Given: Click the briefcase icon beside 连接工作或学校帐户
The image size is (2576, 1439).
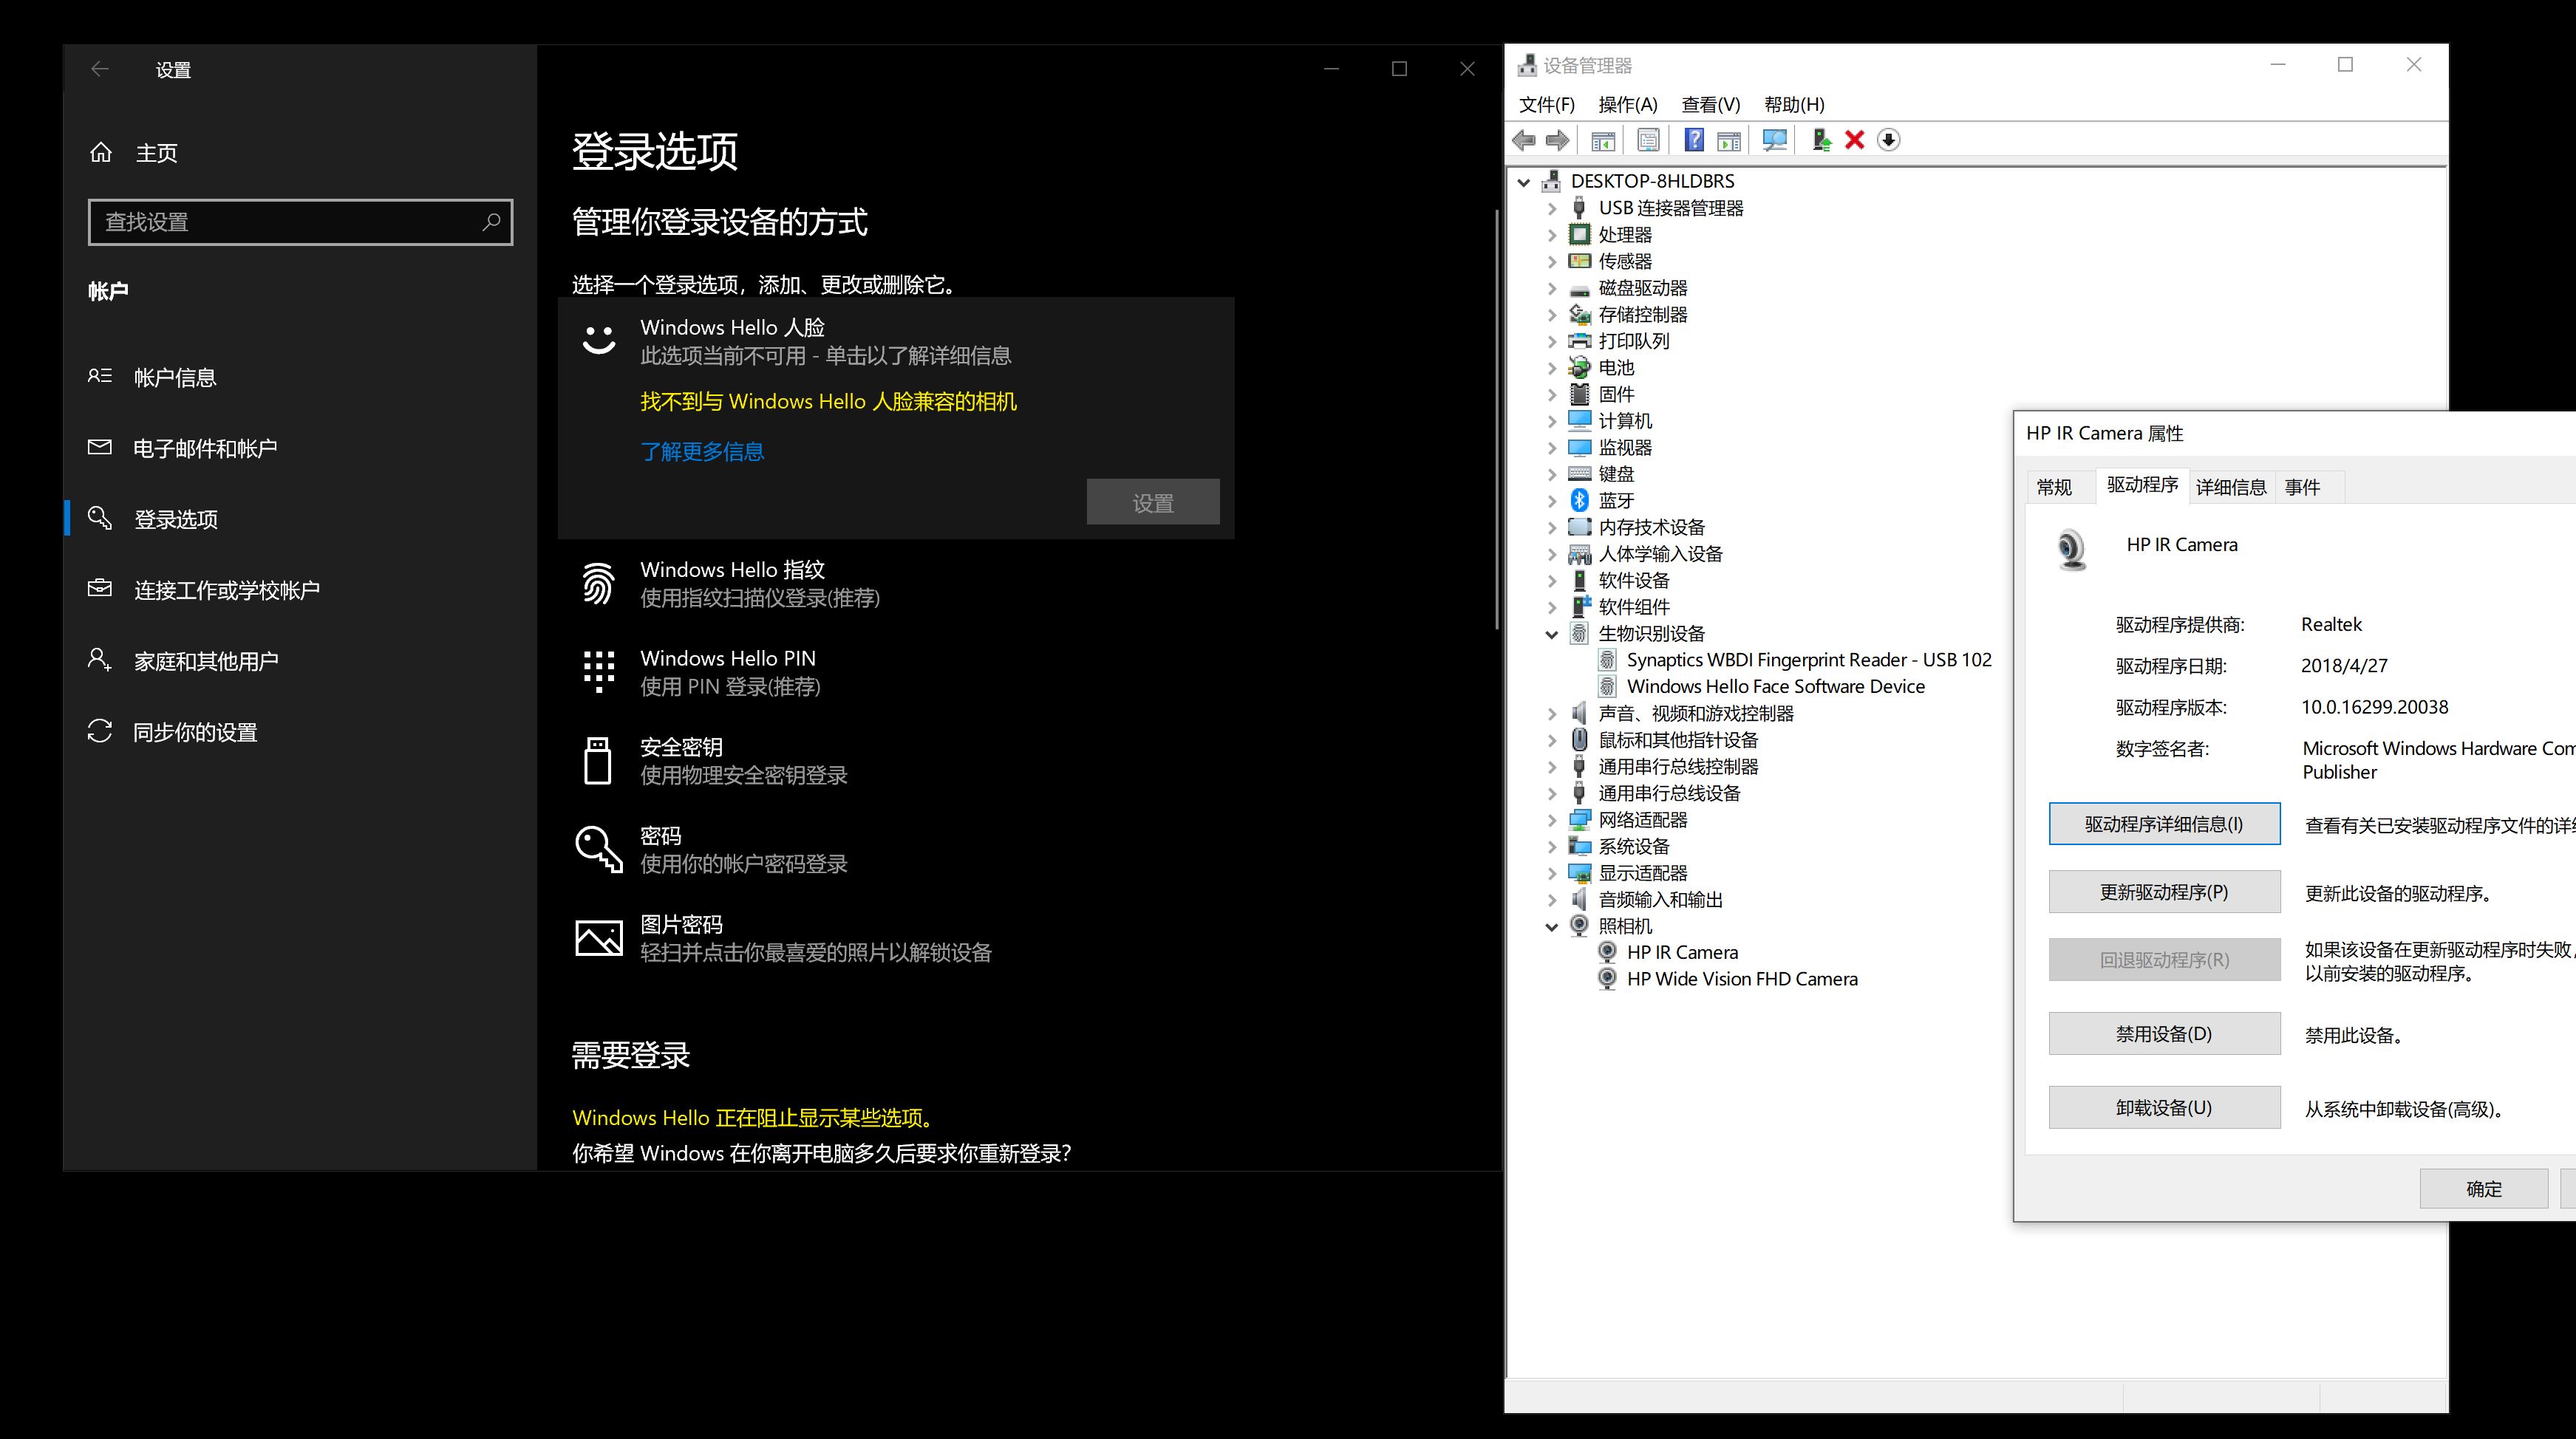Looking at the screenshot, I should coord(100,588).
